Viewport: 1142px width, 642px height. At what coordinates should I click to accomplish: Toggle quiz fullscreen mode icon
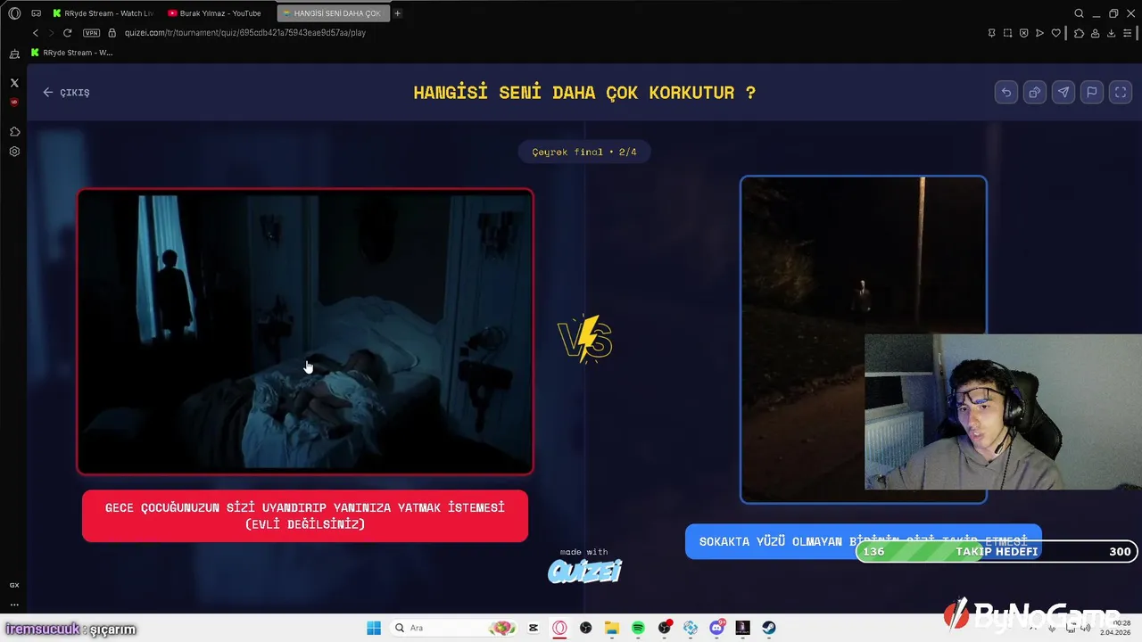[1121, 92]
